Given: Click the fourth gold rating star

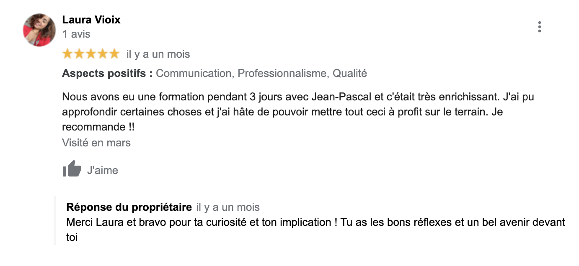Looking at the screenshot, I should tap(103, 54).
